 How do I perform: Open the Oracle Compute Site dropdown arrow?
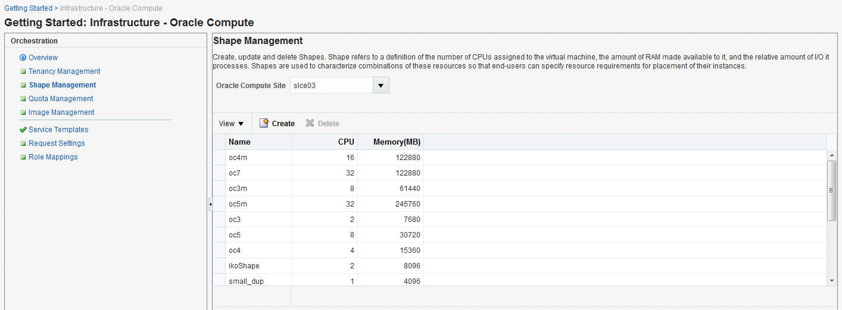pos(381,86)
